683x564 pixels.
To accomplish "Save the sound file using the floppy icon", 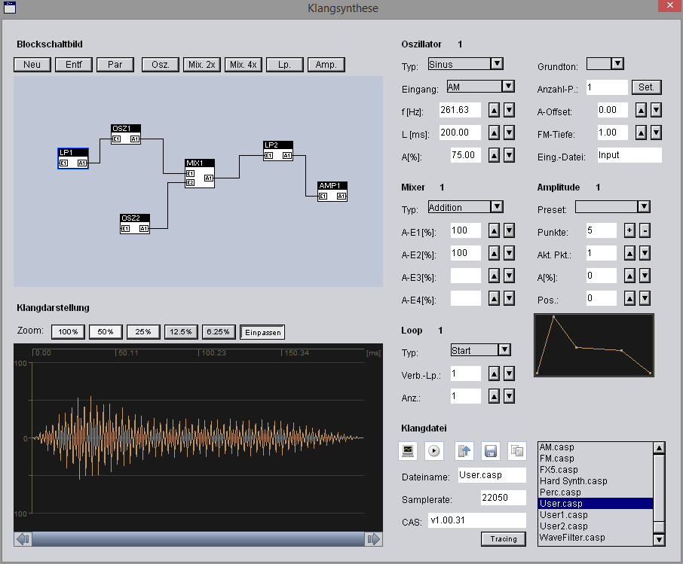I will [490, 451].
